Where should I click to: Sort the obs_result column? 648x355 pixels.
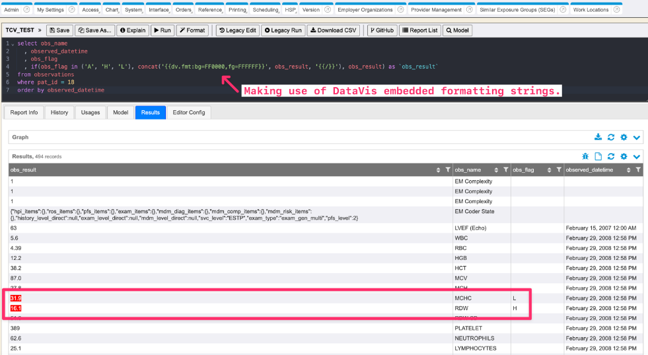click(439, 170)
